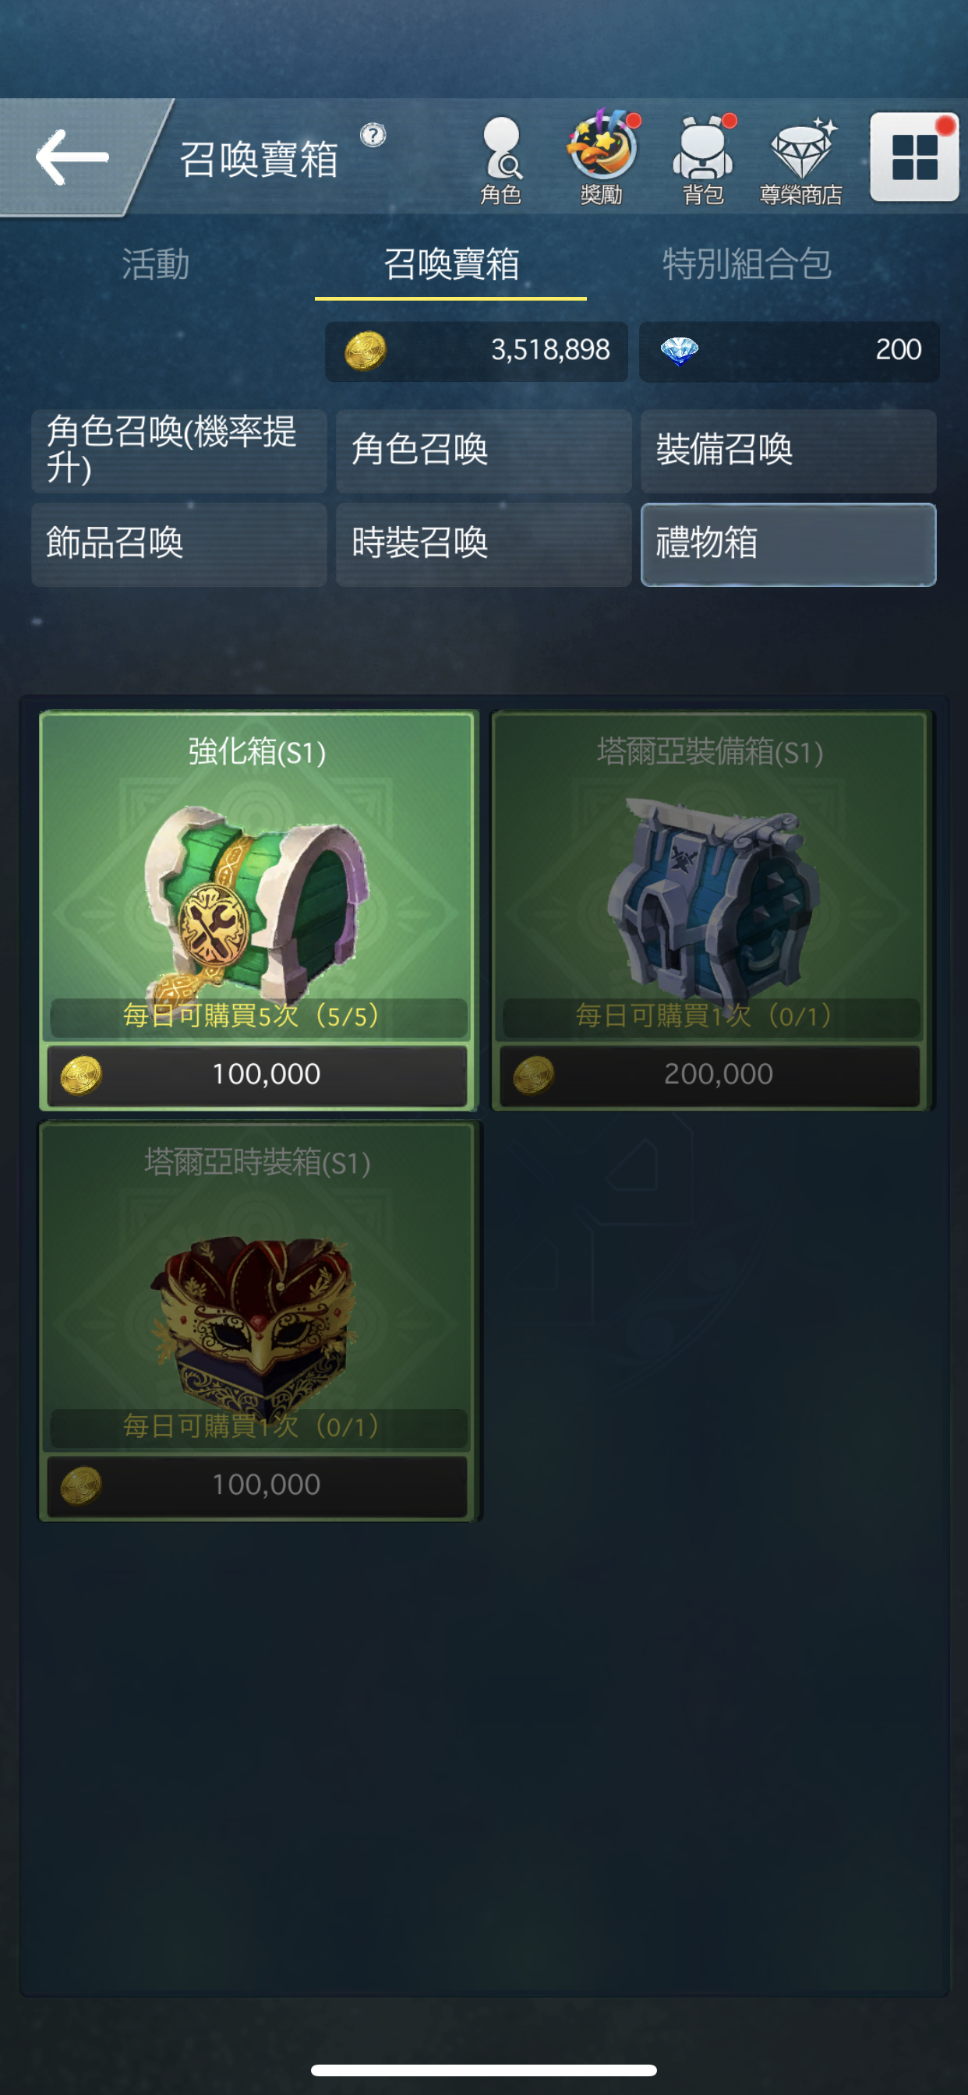Select the 召喚寶箱 tab
This screenshot has height=2095, width=968.
[450, 265]
